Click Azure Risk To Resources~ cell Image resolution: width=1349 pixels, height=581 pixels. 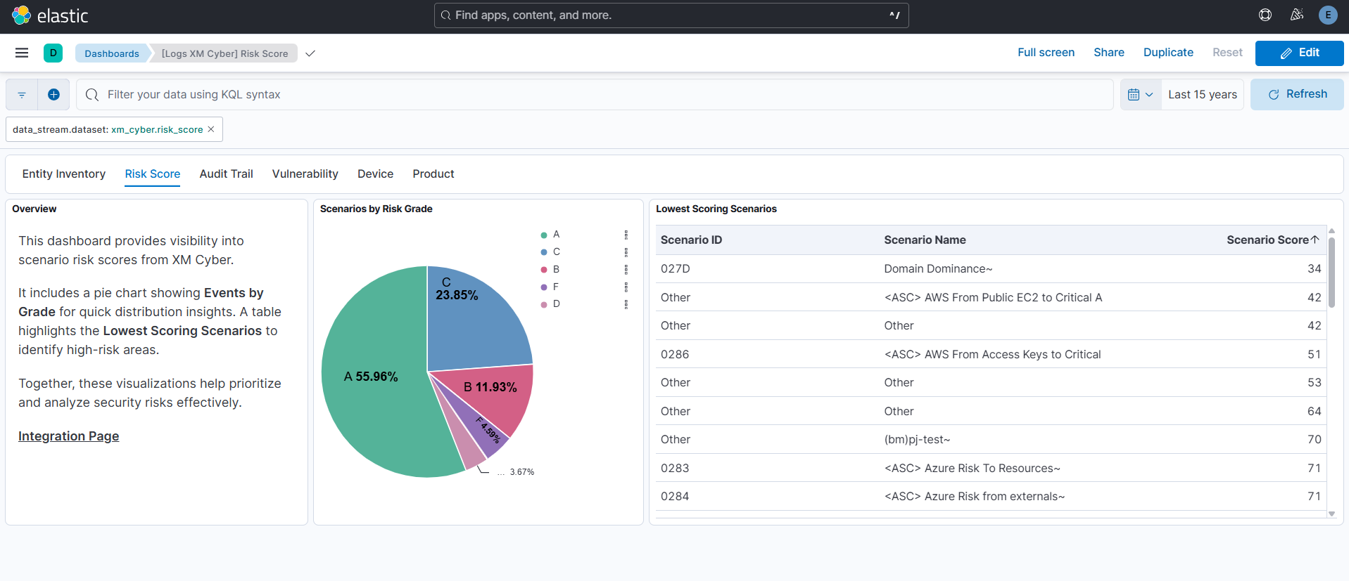pos(972,468)
